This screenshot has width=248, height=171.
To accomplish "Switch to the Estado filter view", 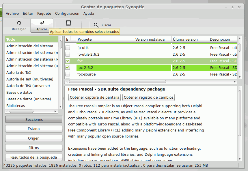I will [33, 129].
